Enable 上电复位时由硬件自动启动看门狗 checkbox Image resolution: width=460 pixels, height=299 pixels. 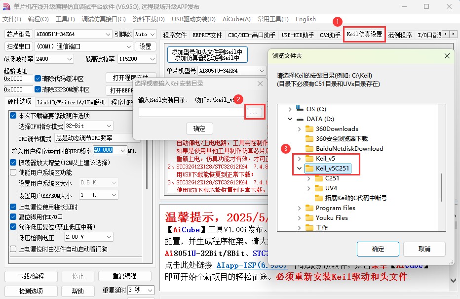13,249
